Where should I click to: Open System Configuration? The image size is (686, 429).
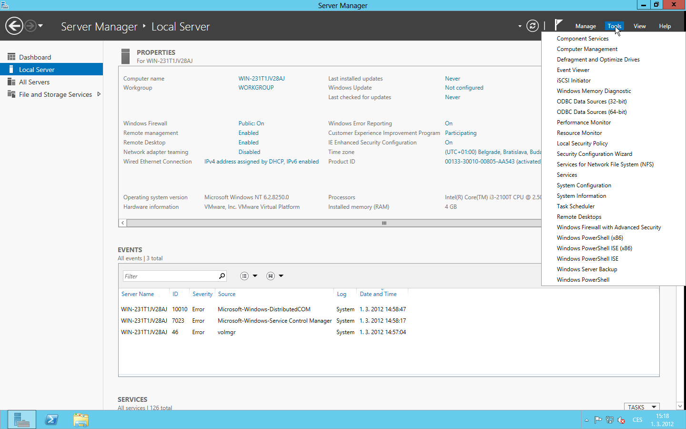[x=584, y=185]
